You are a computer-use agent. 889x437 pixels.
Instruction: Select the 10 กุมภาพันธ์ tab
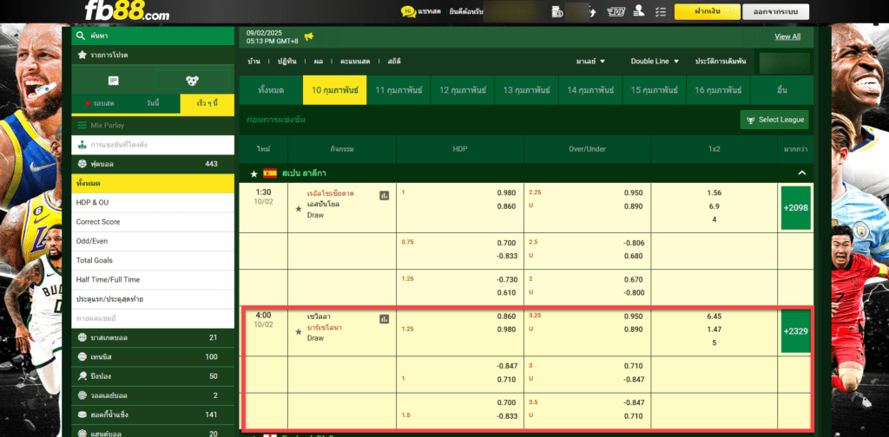pyautogui.click(x=334, y=90)
